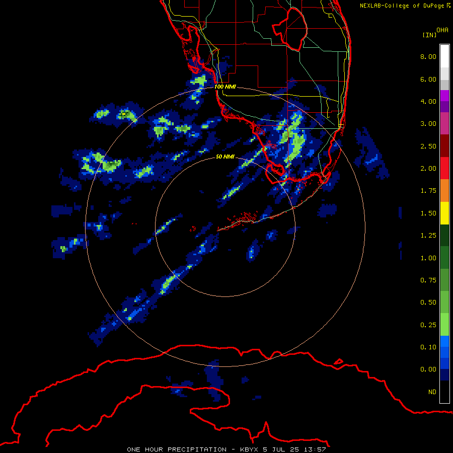Image resolution: width=453 pixels, height=453 pixels.
Task: Click the 2.50 legend value
Action: click(428, 146)
